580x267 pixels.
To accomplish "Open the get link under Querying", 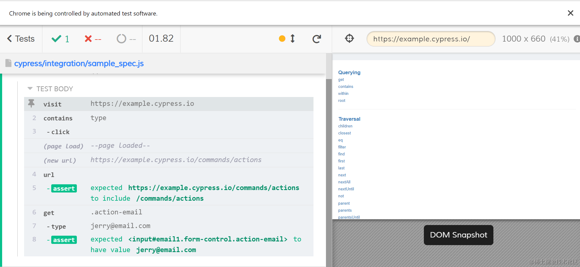I will click(341, 80).
